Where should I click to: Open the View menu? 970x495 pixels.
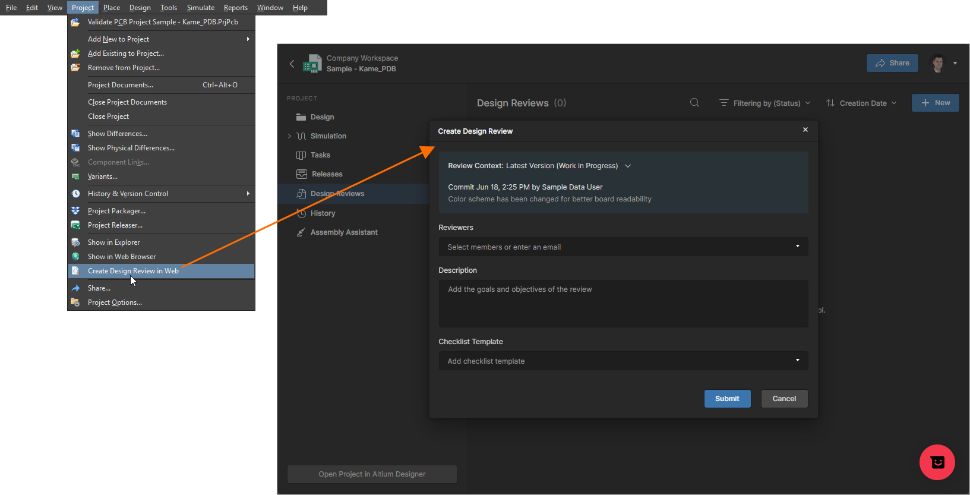click(55, 8)
